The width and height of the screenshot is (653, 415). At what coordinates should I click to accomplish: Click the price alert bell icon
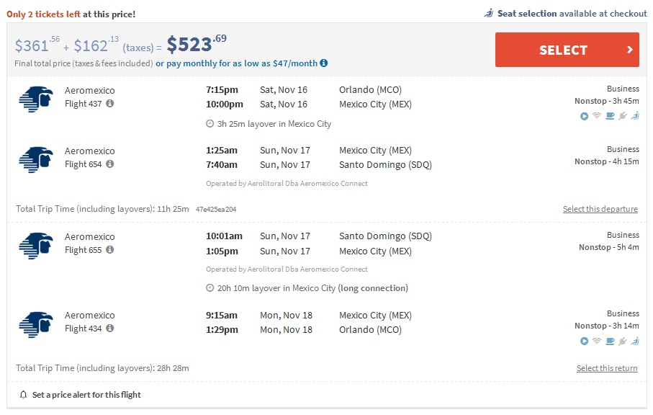22,394
